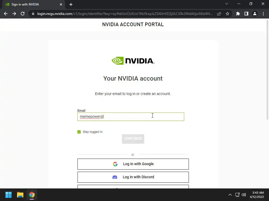Viewport: 269px width, 201px height.
Task: Click the NVIDIA logo
Action: tap(133, 61)
